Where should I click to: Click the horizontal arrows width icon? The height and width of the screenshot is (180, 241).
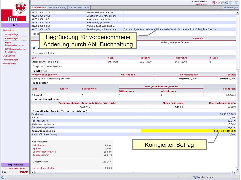(x=230, y=3)
